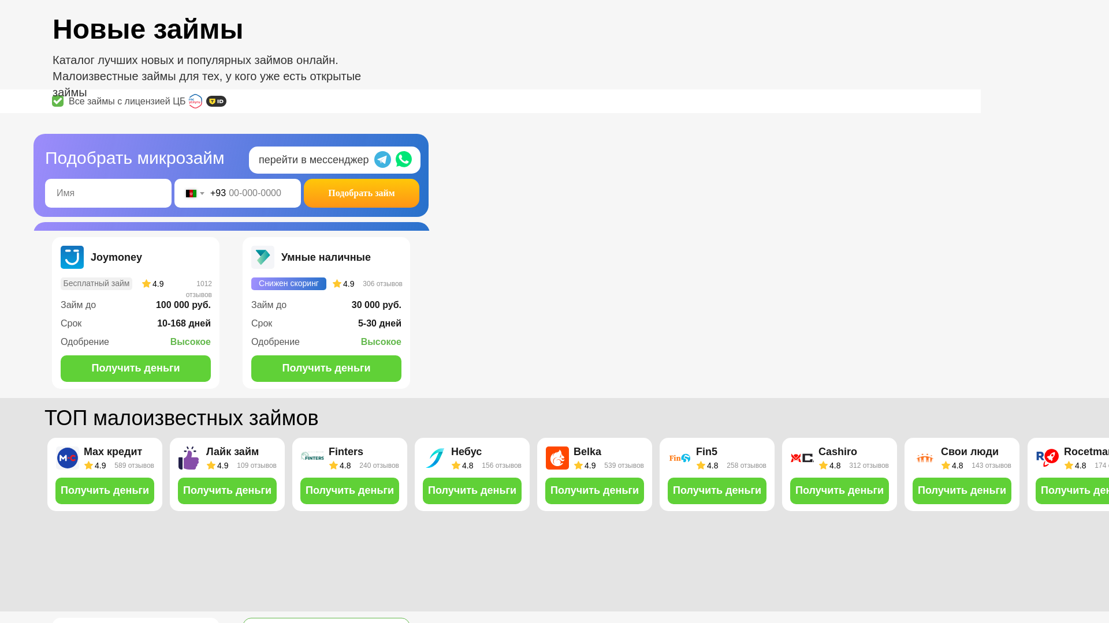Open 240 отзывов for Finters
The image size is (1109, 623).
coord(379,466)
